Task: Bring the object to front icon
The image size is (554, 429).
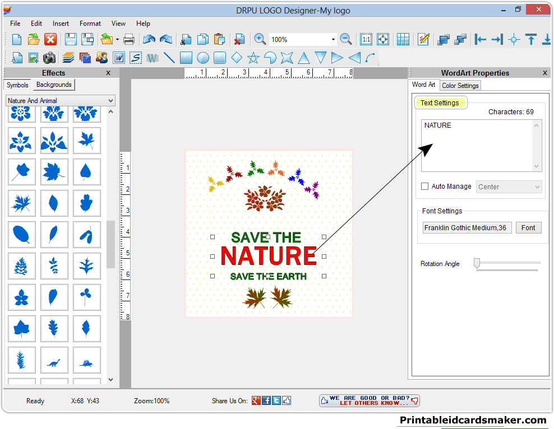Action: pos(444,39)
